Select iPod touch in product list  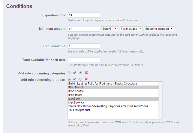tap(113, 95)
